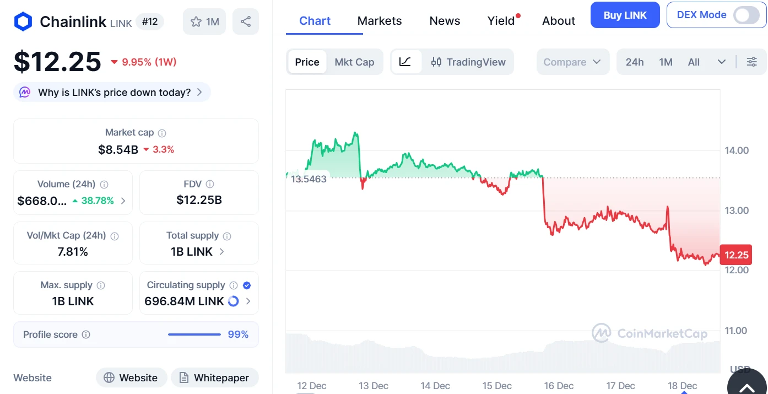
Task: Click the Chainlink logo
Action: point(22,21)
